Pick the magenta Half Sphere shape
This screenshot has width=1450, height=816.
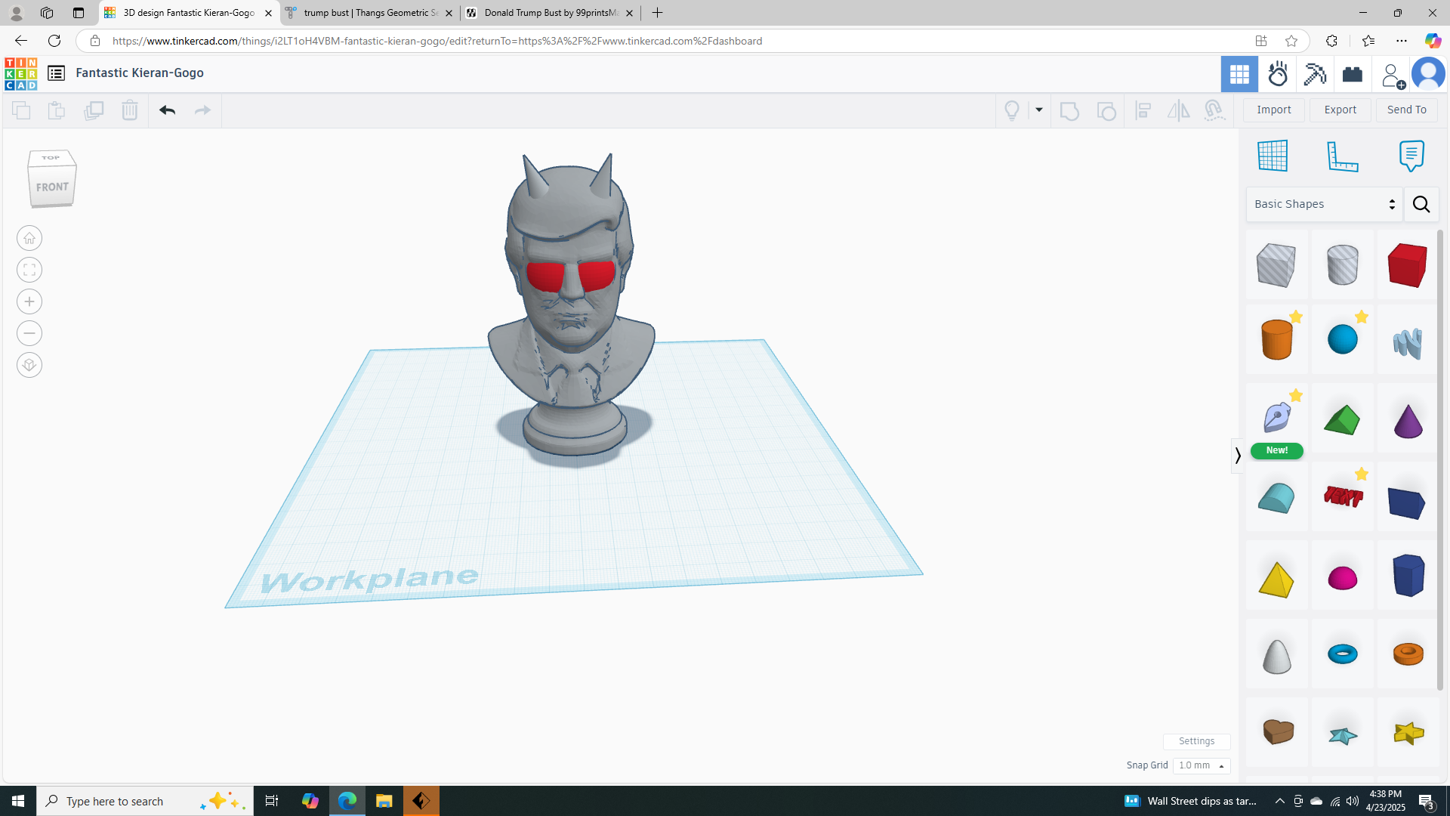coord(1342,578)
